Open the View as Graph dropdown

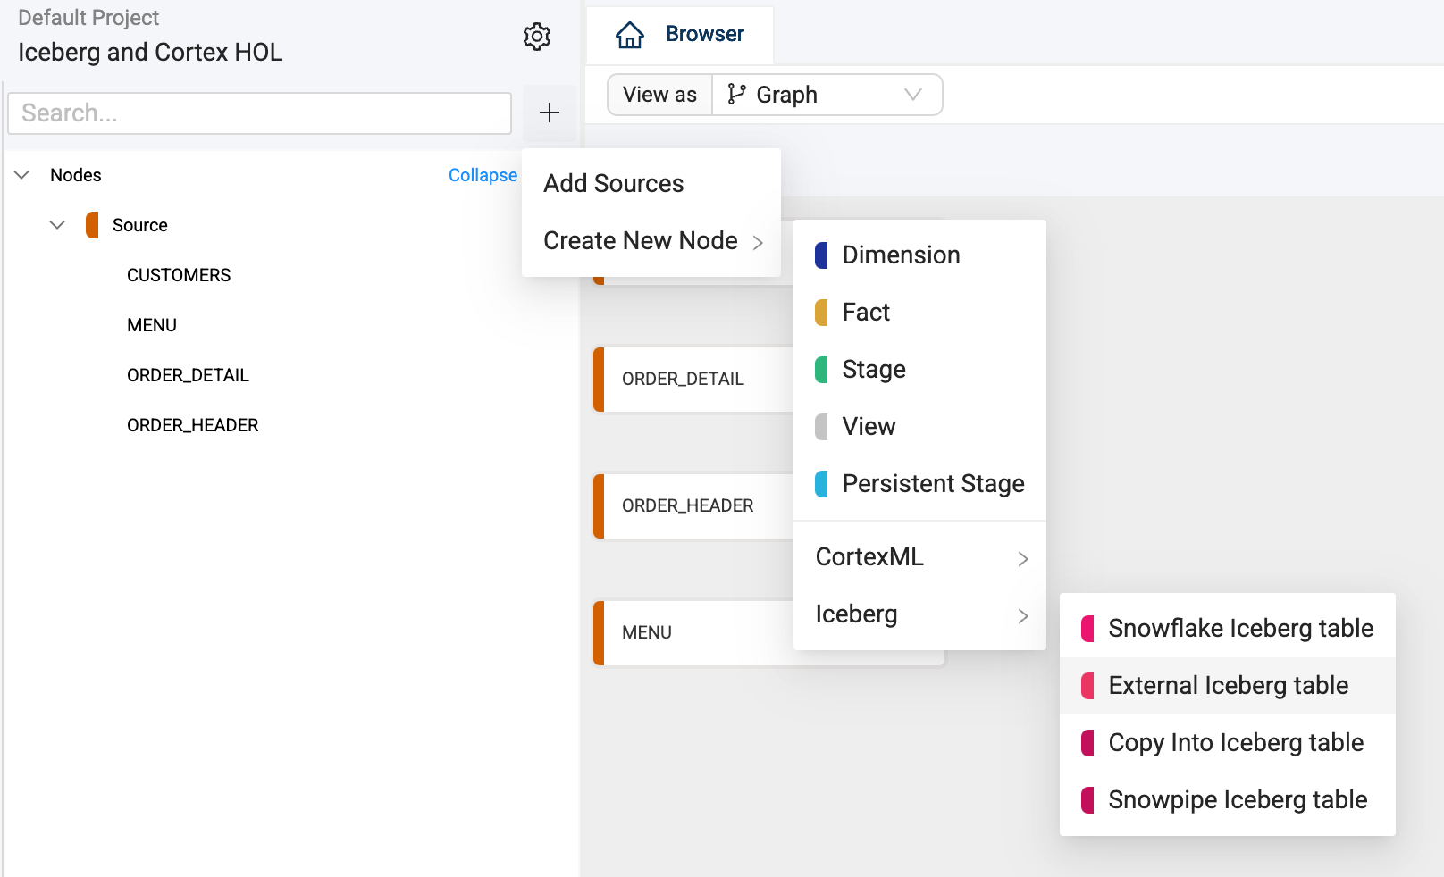coord(827,95)
